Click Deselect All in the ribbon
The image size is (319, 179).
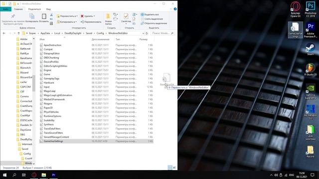[x=152, y=19]
